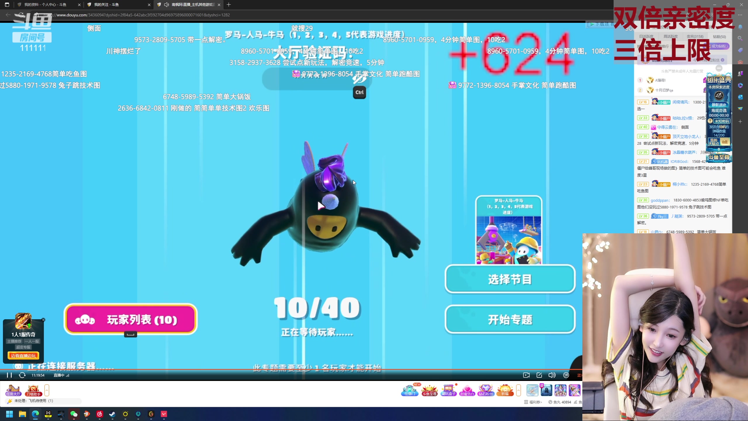Open the 斗鱼至尊 banner under event widget
The height and width of the screenshot is (421, 748).
coord(719,157)
